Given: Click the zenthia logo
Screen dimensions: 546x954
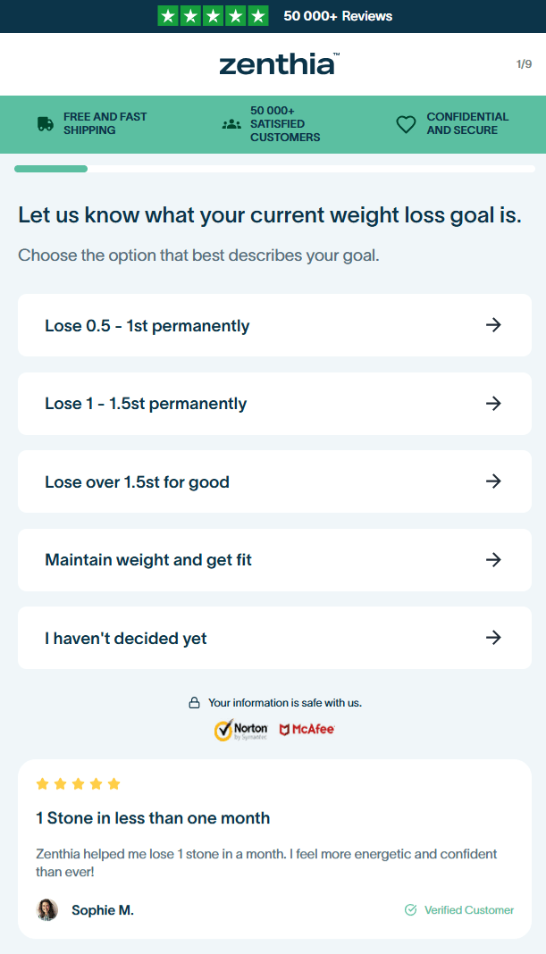Looking at the screenshot, I should point(278,64).
